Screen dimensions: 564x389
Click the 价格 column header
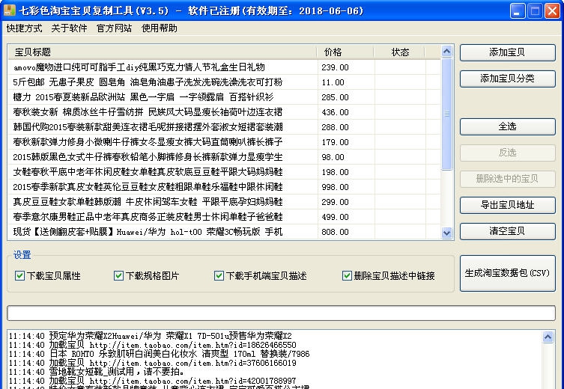coord(345,52)
